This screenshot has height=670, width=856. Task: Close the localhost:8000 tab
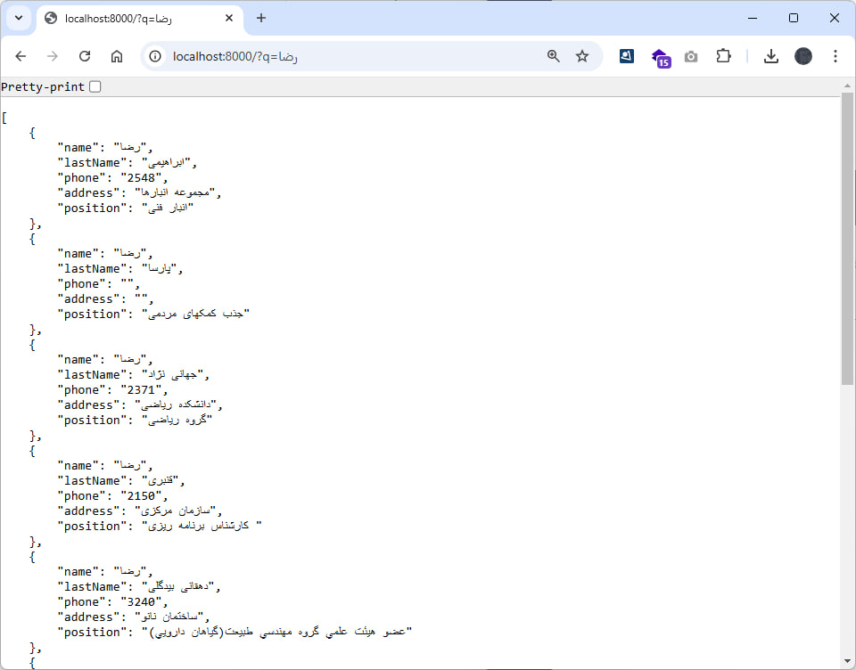[x=229, y=18]
